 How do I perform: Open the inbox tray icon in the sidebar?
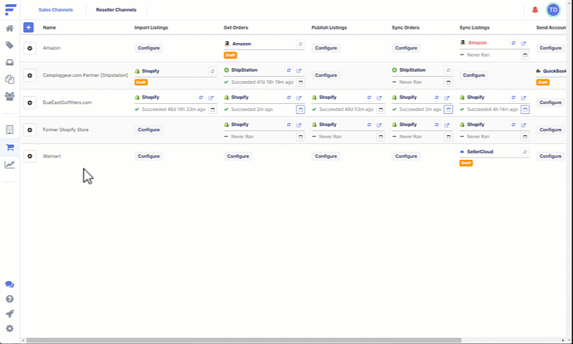9,62
